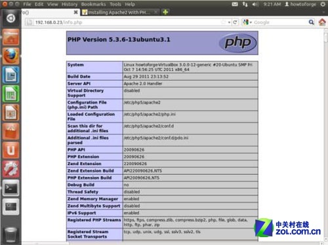Screen dimensions: 328x245
Task: Open Ubuntu Software Center launcher icon
Action: click(10, 132)
